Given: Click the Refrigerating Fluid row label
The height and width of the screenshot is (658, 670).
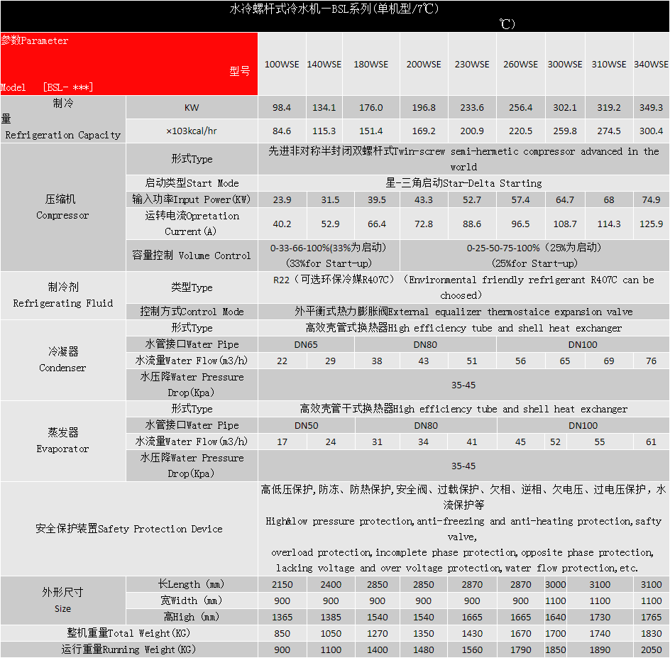Looking at the screenshot, I should coord(62,295).
